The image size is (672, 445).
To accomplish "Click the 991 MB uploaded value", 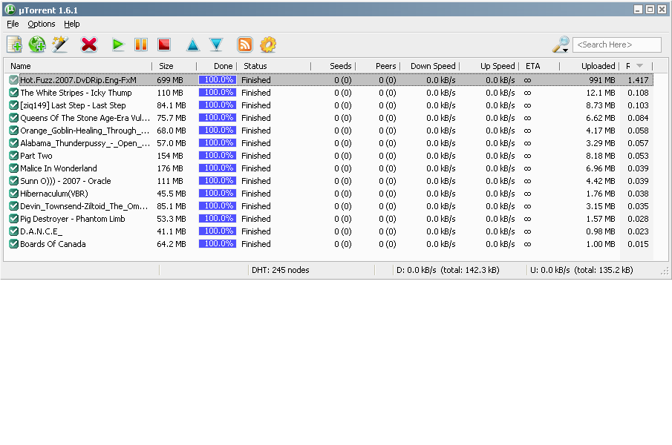I will tap(601, 80).
